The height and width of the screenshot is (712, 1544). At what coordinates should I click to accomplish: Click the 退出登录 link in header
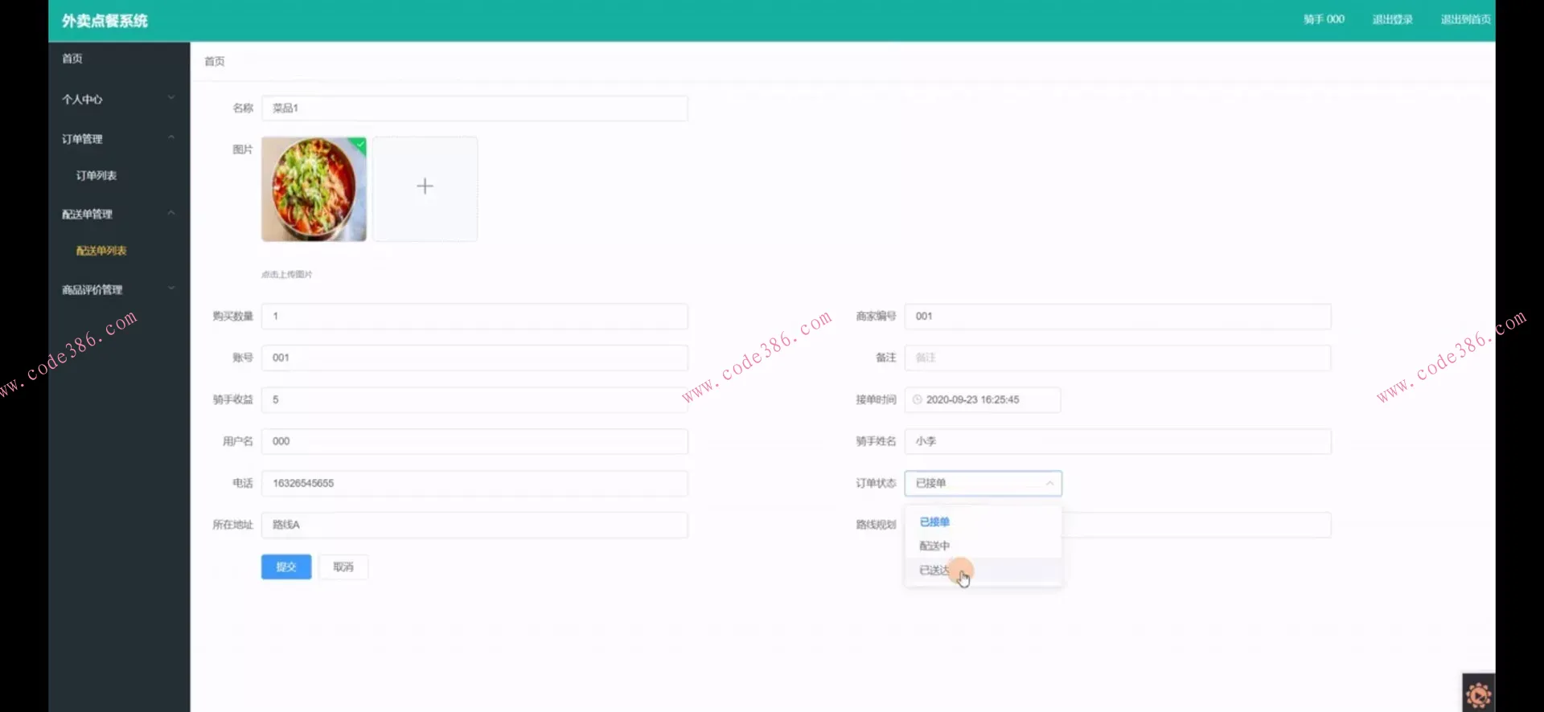(x=1392, y=19)
